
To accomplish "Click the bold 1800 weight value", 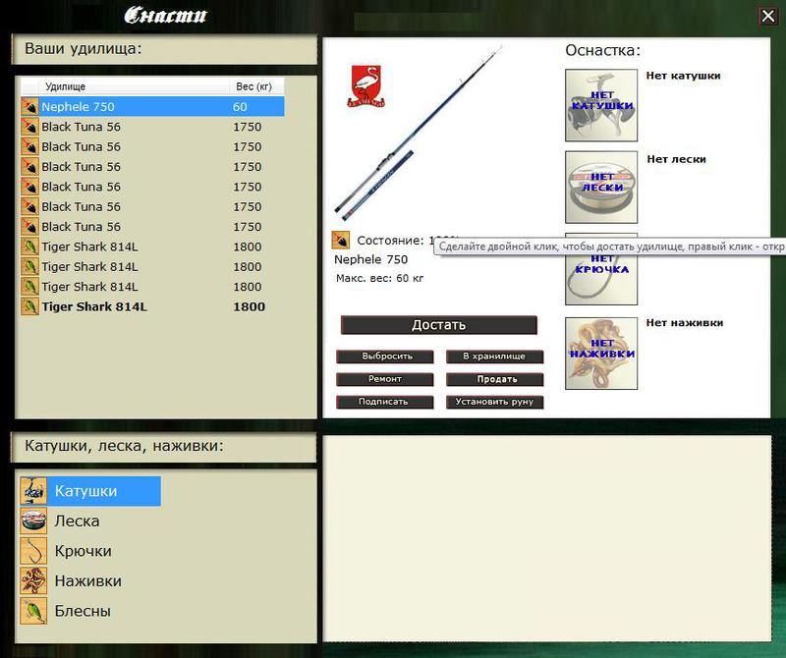I will [x=250, y=306].
